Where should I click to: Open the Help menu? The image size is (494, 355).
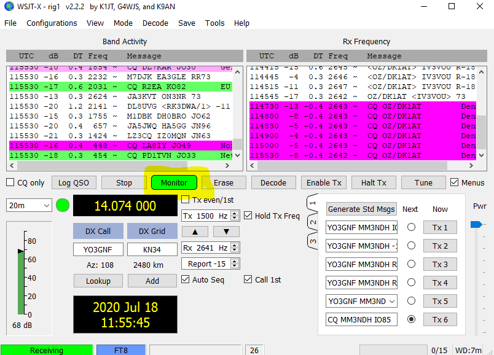click(x=241, y=23)
